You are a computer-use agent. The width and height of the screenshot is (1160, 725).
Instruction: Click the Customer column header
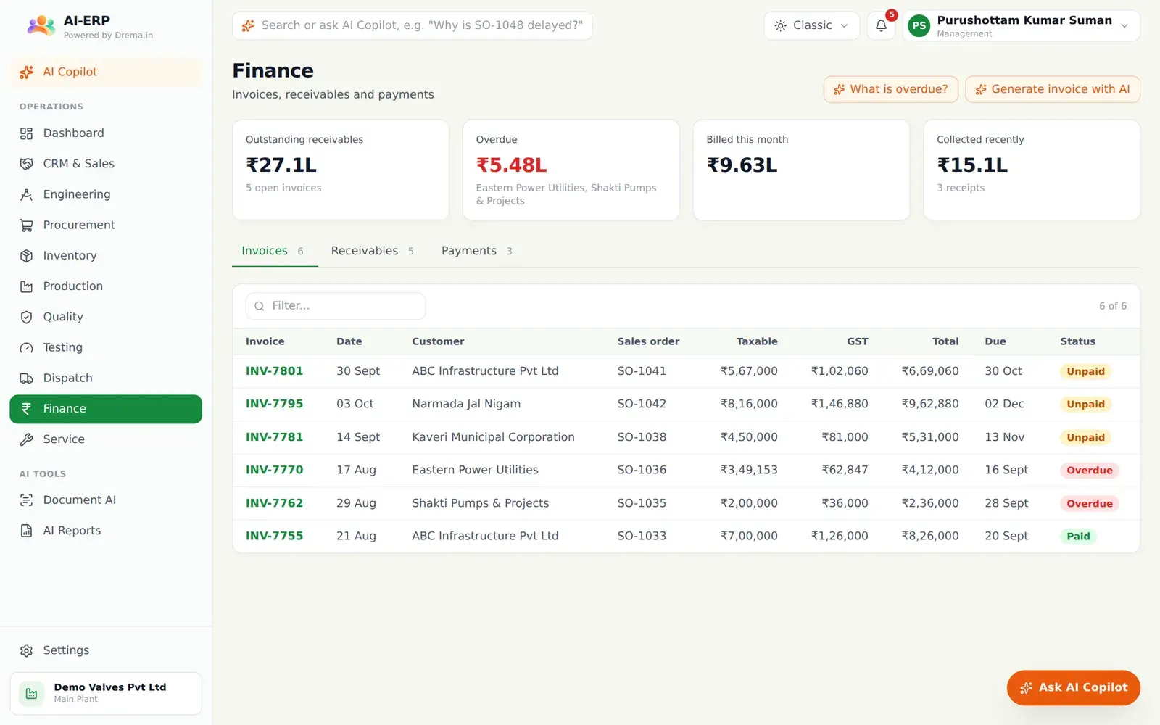[x=438, y=341]
